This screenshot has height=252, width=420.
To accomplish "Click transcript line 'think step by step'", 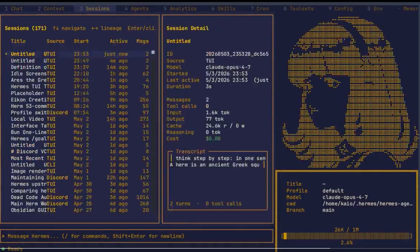I will click(220, 158).
